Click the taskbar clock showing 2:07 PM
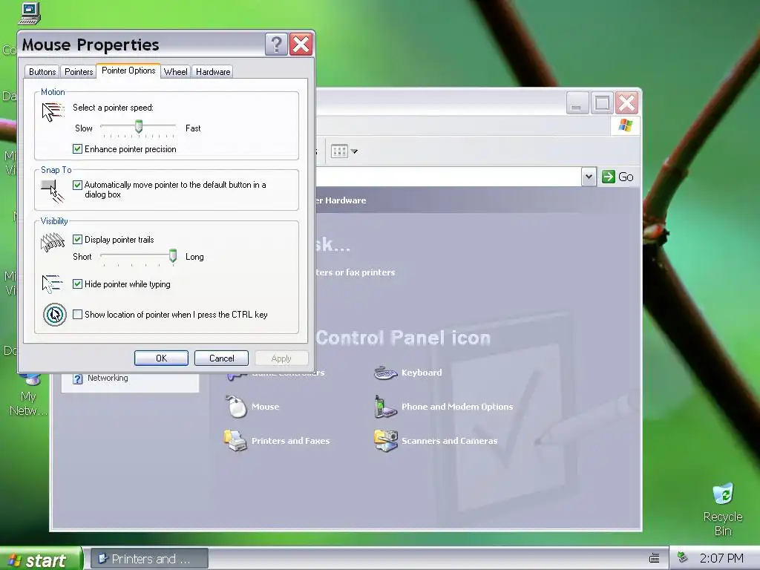Image resolution: width=760 pixels, height=570 pixels. tap(721, 558)
